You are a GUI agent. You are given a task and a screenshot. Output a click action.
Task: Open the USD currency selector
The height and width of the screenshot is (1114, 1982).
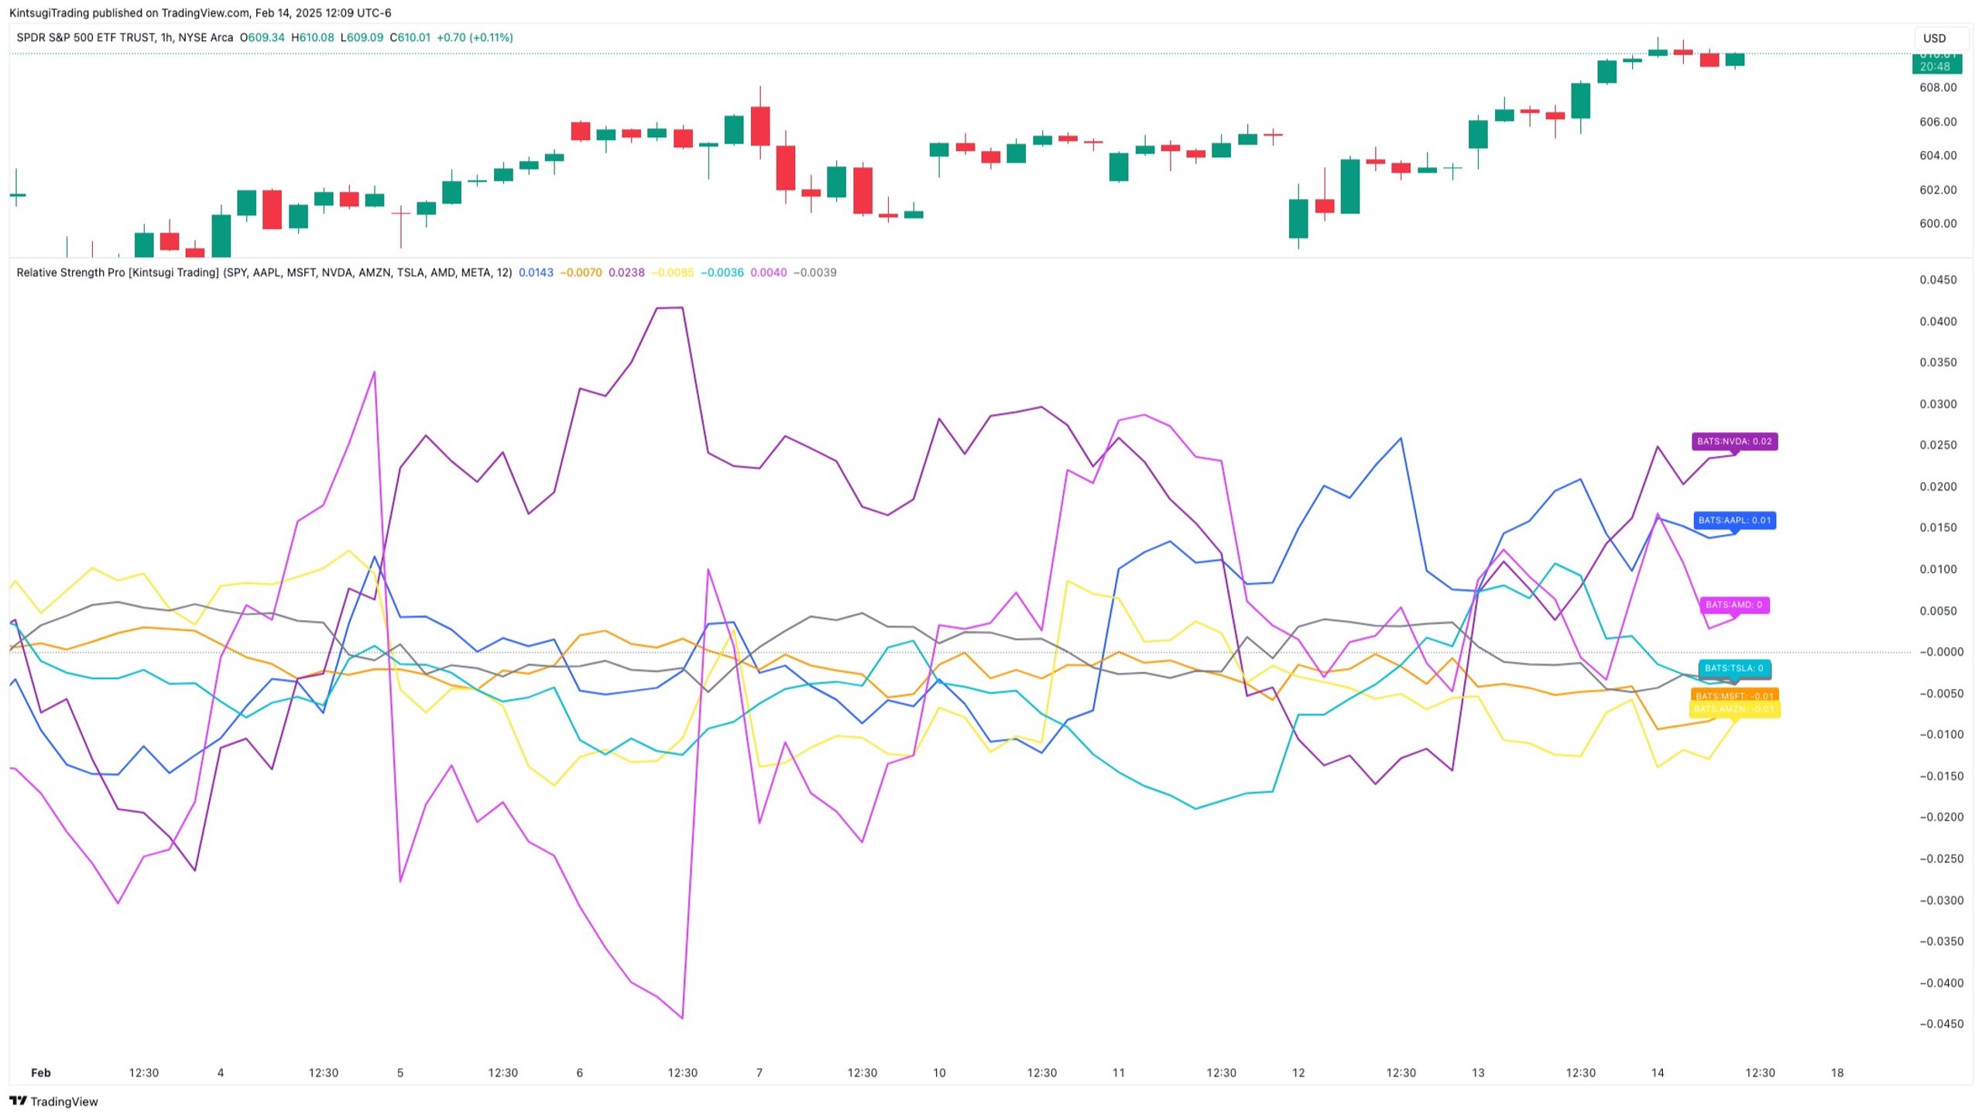click(x=1940, y=38)
